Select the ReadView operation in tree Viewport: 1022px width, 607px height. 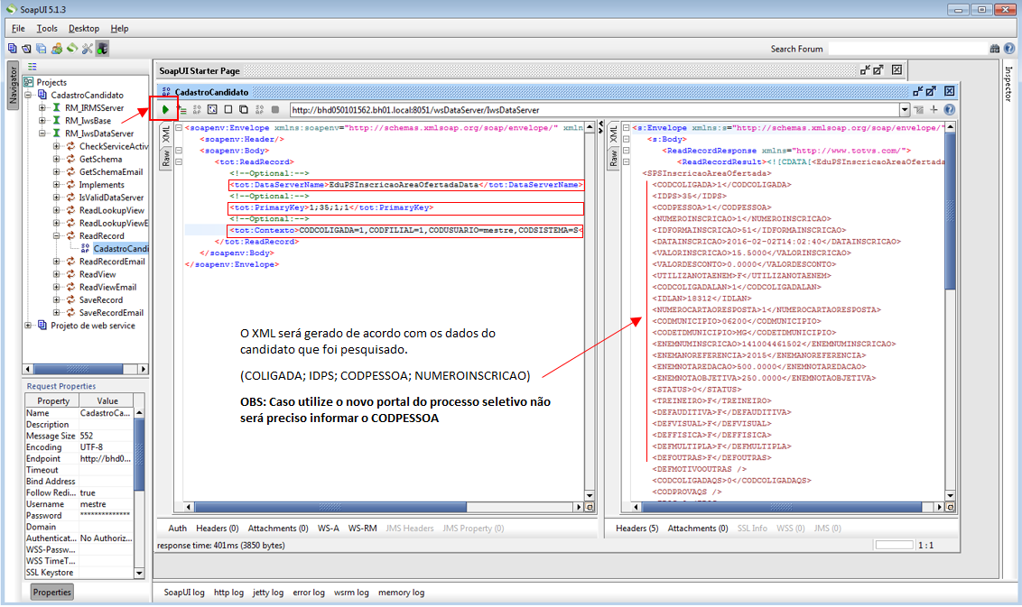(x=98, y=274)
